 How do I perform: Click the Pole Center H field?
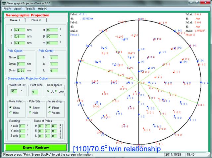(54, 57)
